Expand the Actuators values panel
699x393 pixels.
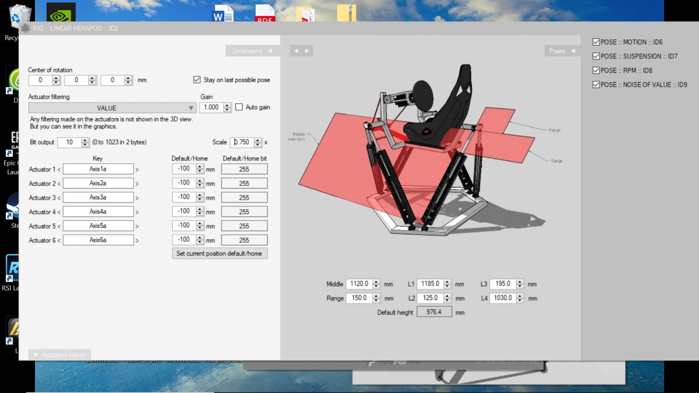60,355
